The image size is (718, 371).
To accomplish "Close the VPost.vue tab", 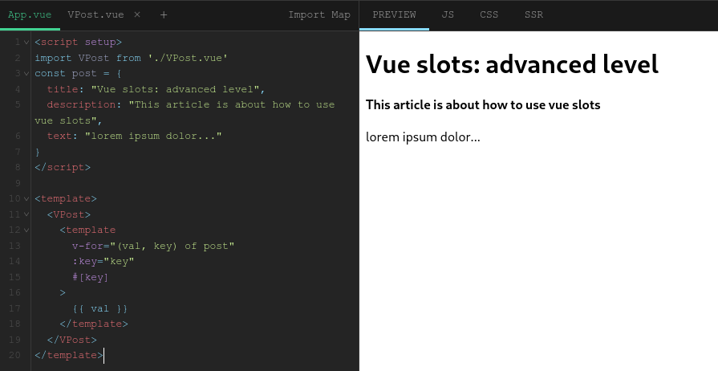I will 137,14.
